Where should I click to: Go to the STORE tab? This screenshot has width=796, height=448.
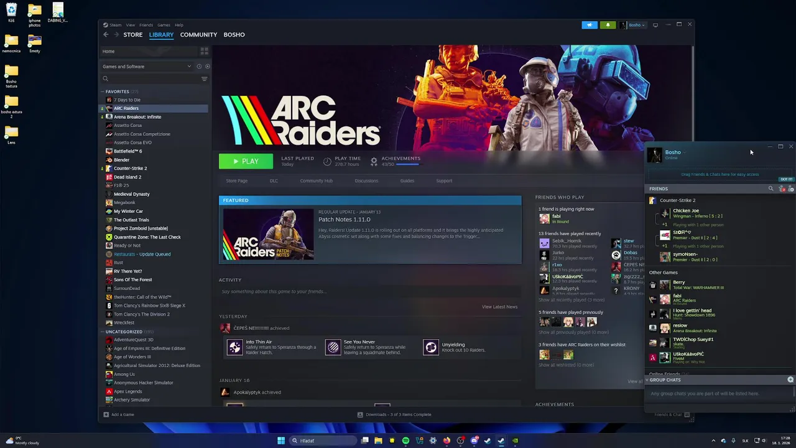(x=132, y=35)
